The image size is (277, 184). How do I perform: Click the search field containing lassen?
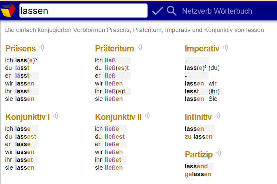[x=83, y=11]
